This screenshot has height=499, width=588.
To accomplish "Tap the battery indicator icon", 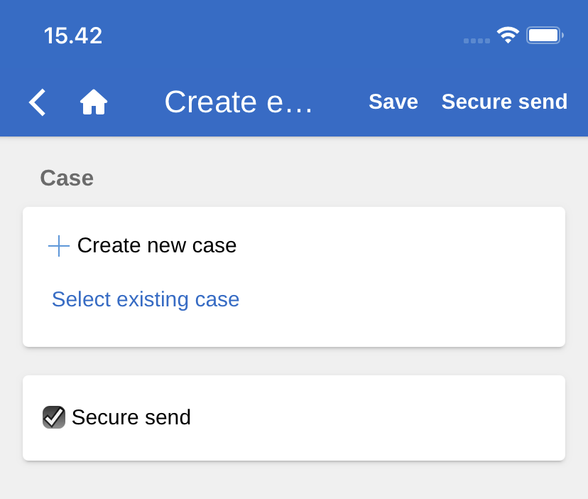I will 544,36.
